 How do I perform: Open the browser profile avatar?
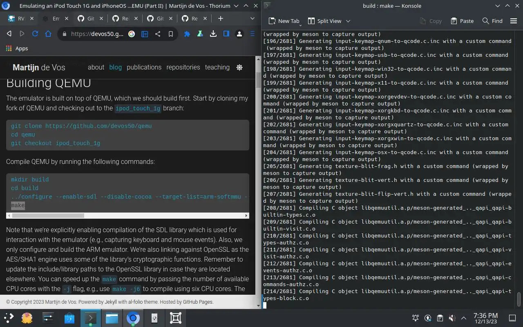click(x=239, y=34)
